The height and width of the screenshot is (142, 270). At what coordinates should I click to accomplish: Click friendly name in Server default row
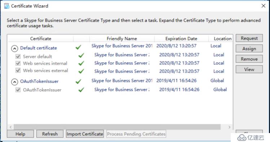coord(122,55)
